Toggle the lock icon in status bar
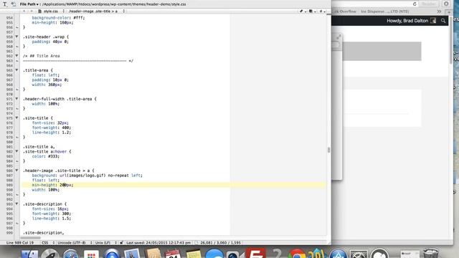 pyautogui.click(x=121, y=243)
